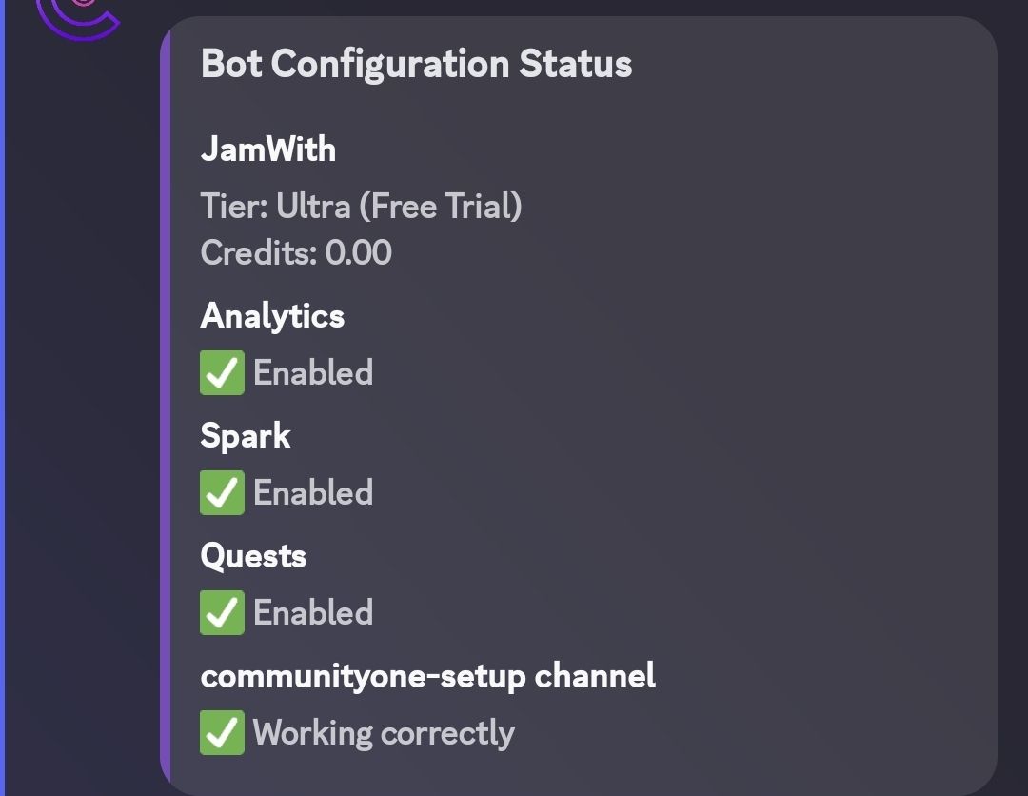Collapse the communityone-setup channel section
Image resolution: width=1028 pixels, height=796 pixels.
point(428,675)
